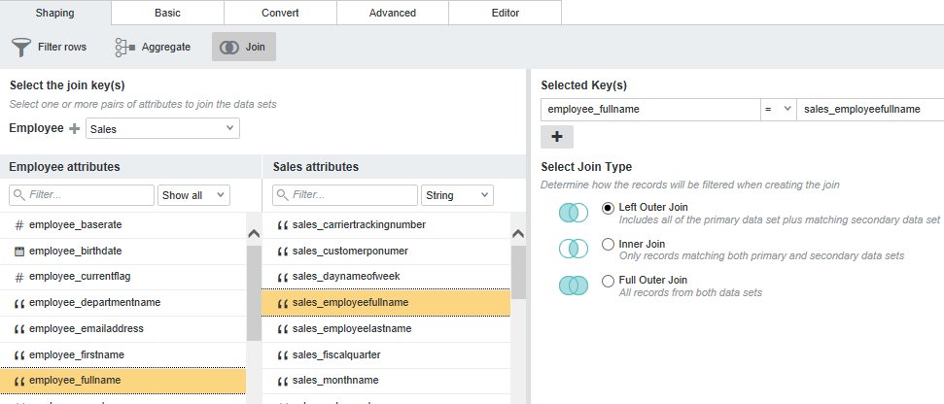The width and height of the screenshot is (944, 404).
Task: Open the Sales data set dropdown
Action: click(x=162, y=128)
